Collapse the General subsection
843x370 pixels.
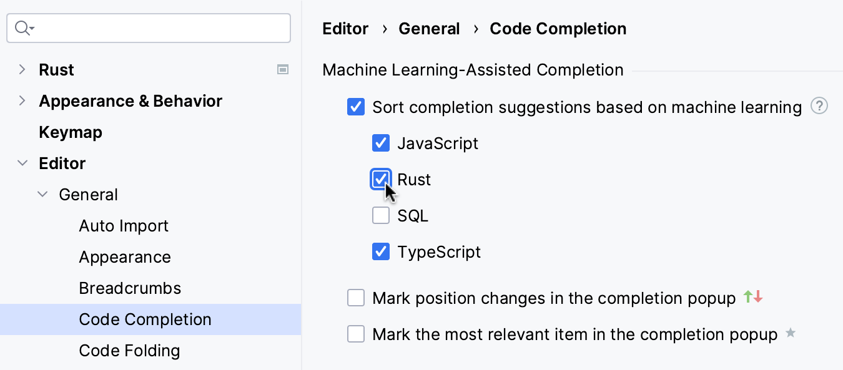point(42,194)
